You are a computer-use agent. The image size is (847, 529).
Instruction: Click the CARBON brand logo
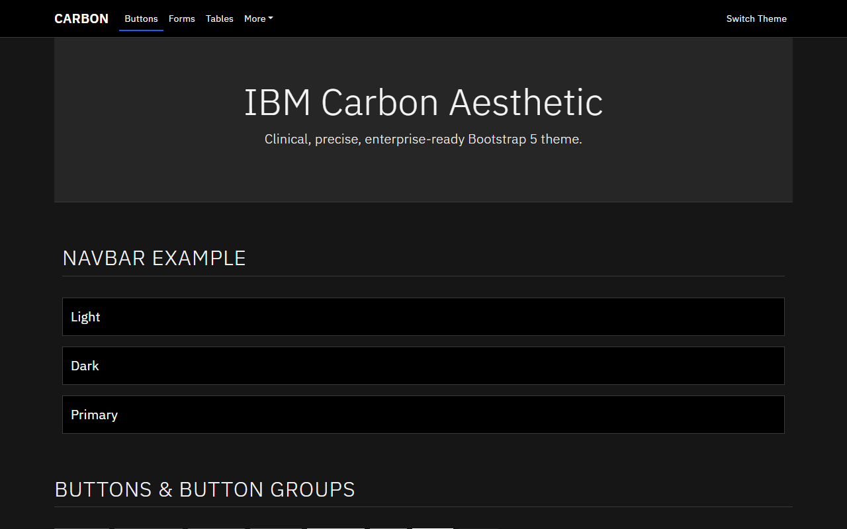[x=81, y=19]
